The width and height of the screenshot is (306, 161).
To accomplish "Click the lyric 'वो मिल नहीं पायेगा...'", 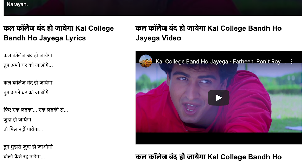I will coord(23,129).
